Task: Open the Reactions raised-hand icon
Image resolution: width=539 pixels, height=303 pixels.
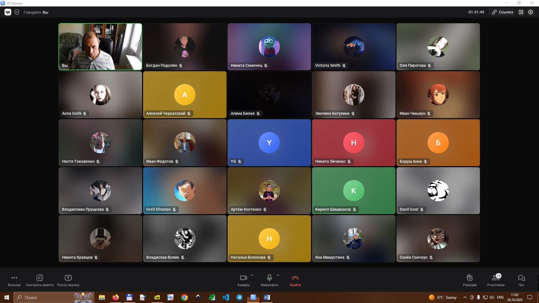Action: pos(470,278)
